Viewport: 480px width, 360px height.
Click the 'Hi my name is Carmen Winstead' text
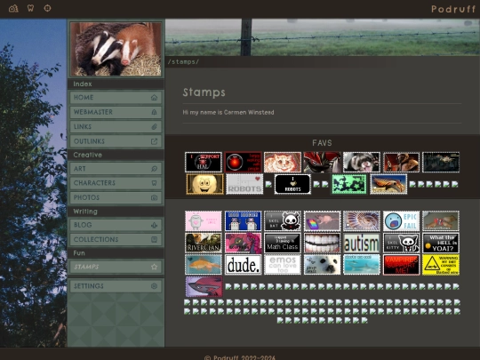[x=228, y=112]
